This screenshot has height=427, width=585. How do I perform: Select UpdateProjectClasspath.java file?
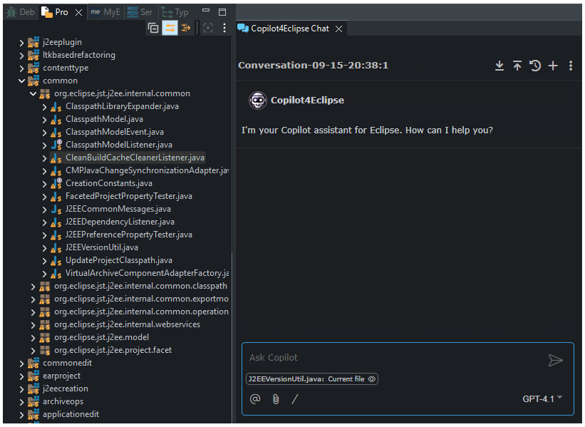119,260
